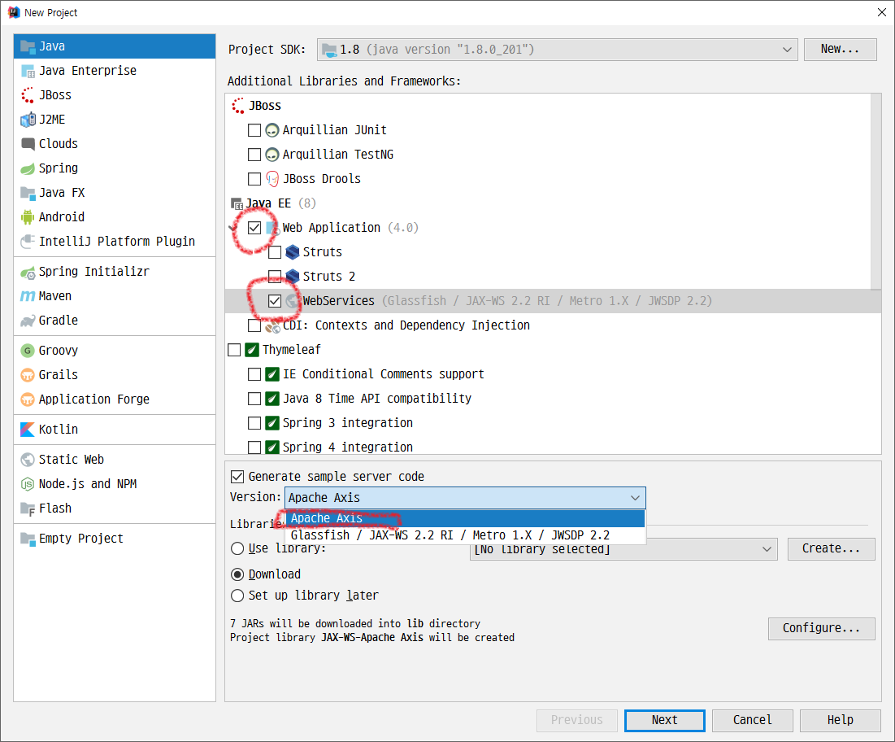Collapse the Version combo box arrow
The image size is (895, 742).
pyautogui.click(x=636, y=498)
